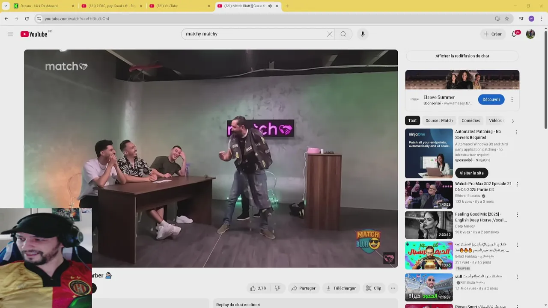Open Wahch Pro Max S02 thumbnail
The image size is (548, 308).
(429, 195)
